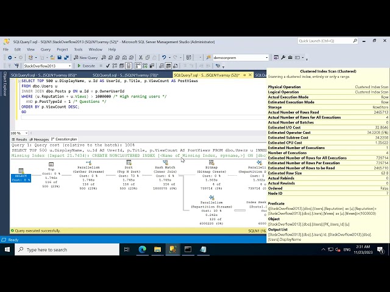Select the Gather Streams Parallelism icon
Image resolution: width=390 pixels, height=292 pixels.
coord(88,162)
